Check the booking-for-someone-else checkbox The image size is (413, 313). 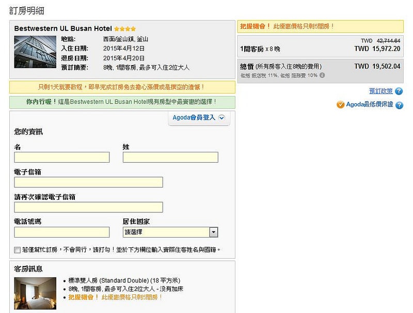[x=15, y=249]
